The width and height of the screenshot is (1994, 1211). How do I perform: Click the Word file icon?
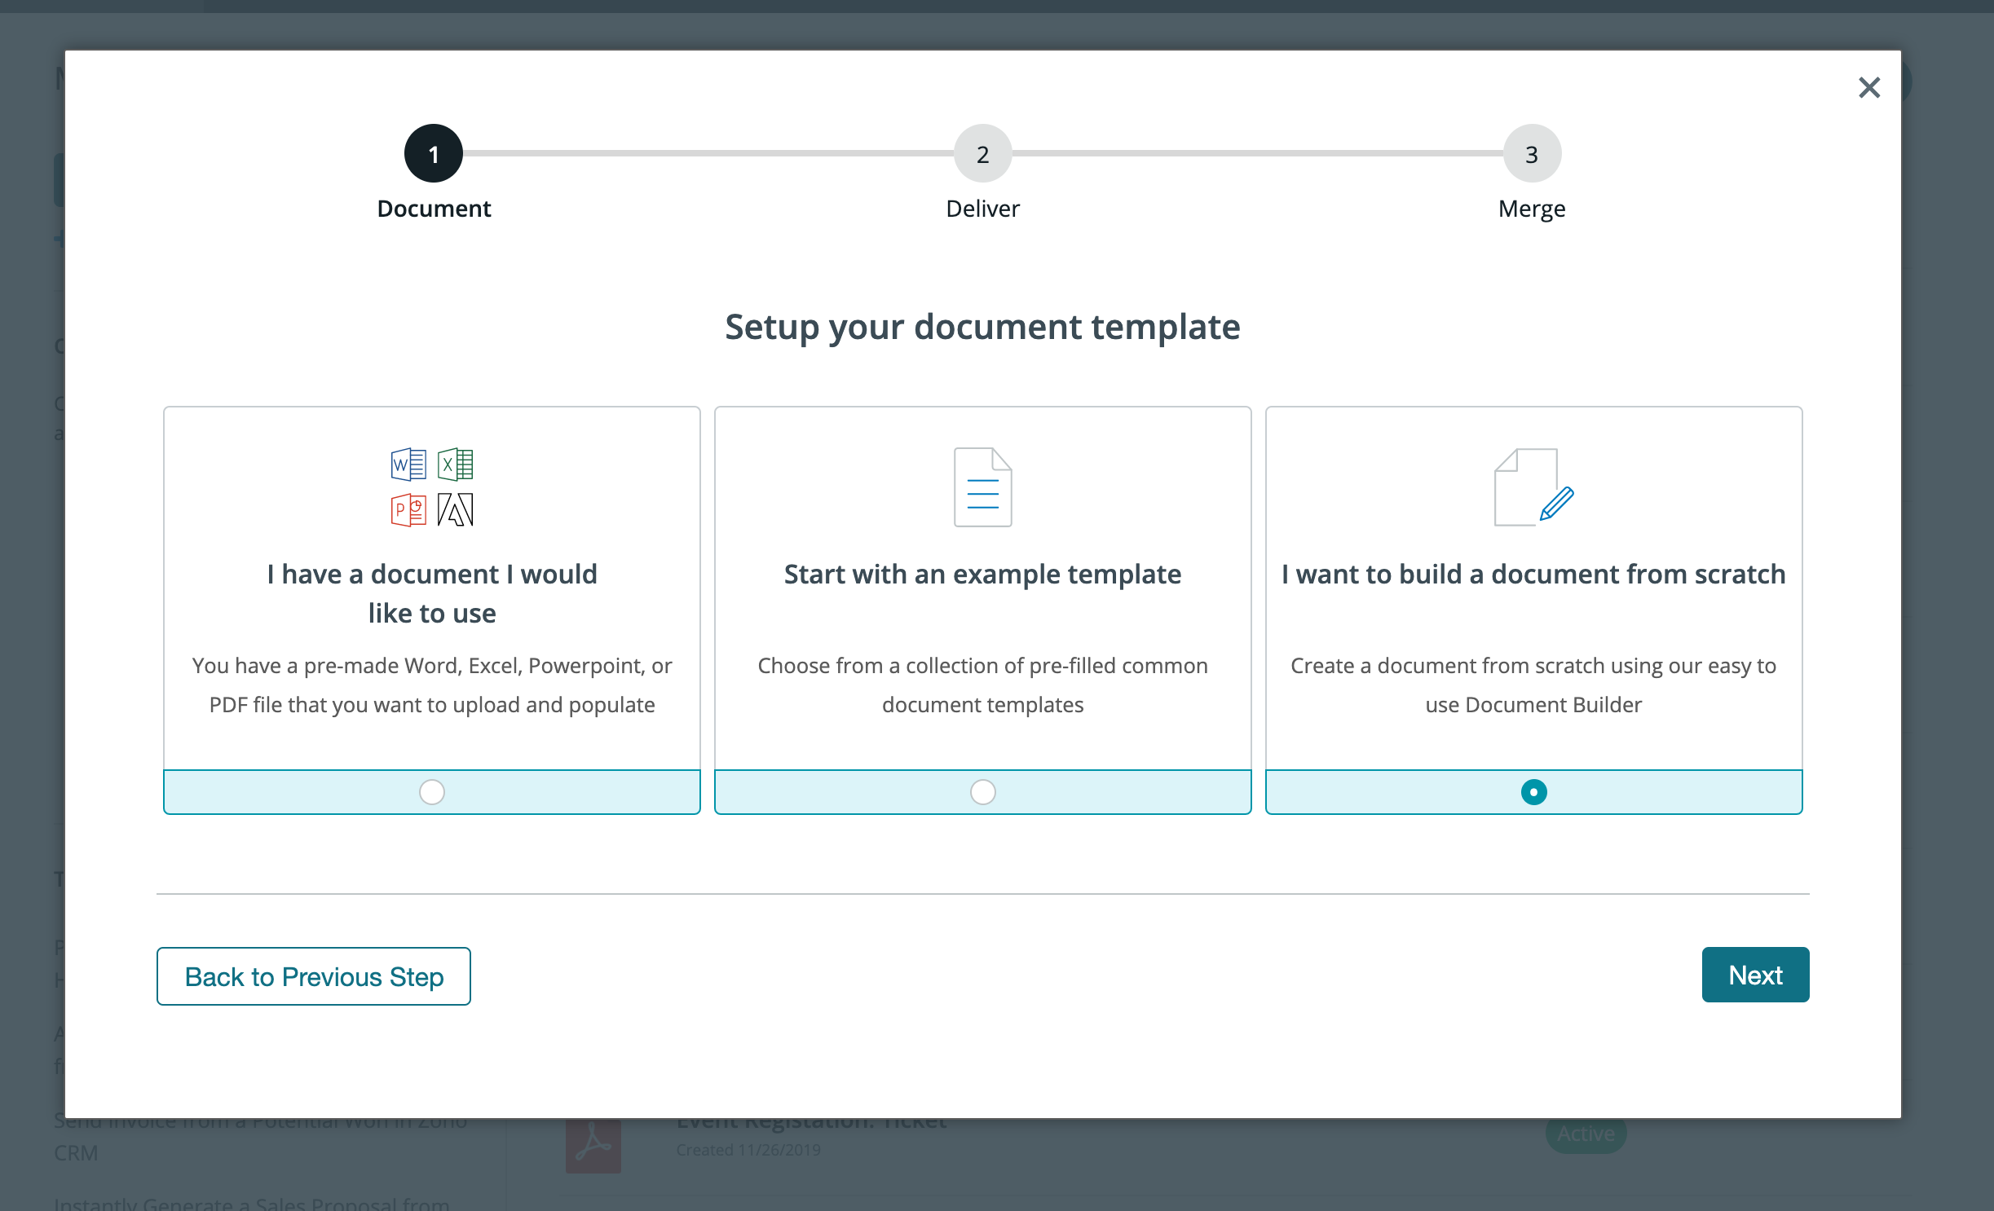click(x=408, y=465)
